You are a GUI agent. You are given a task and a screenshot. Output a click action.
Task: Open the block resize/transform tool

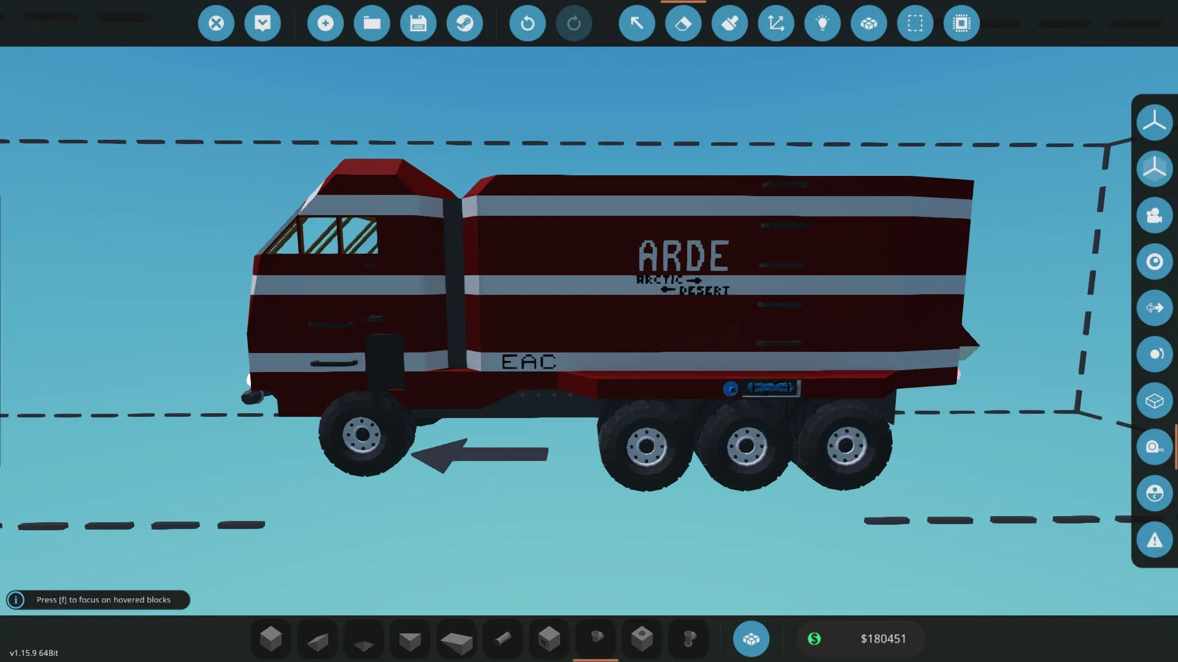coord(776,23)
